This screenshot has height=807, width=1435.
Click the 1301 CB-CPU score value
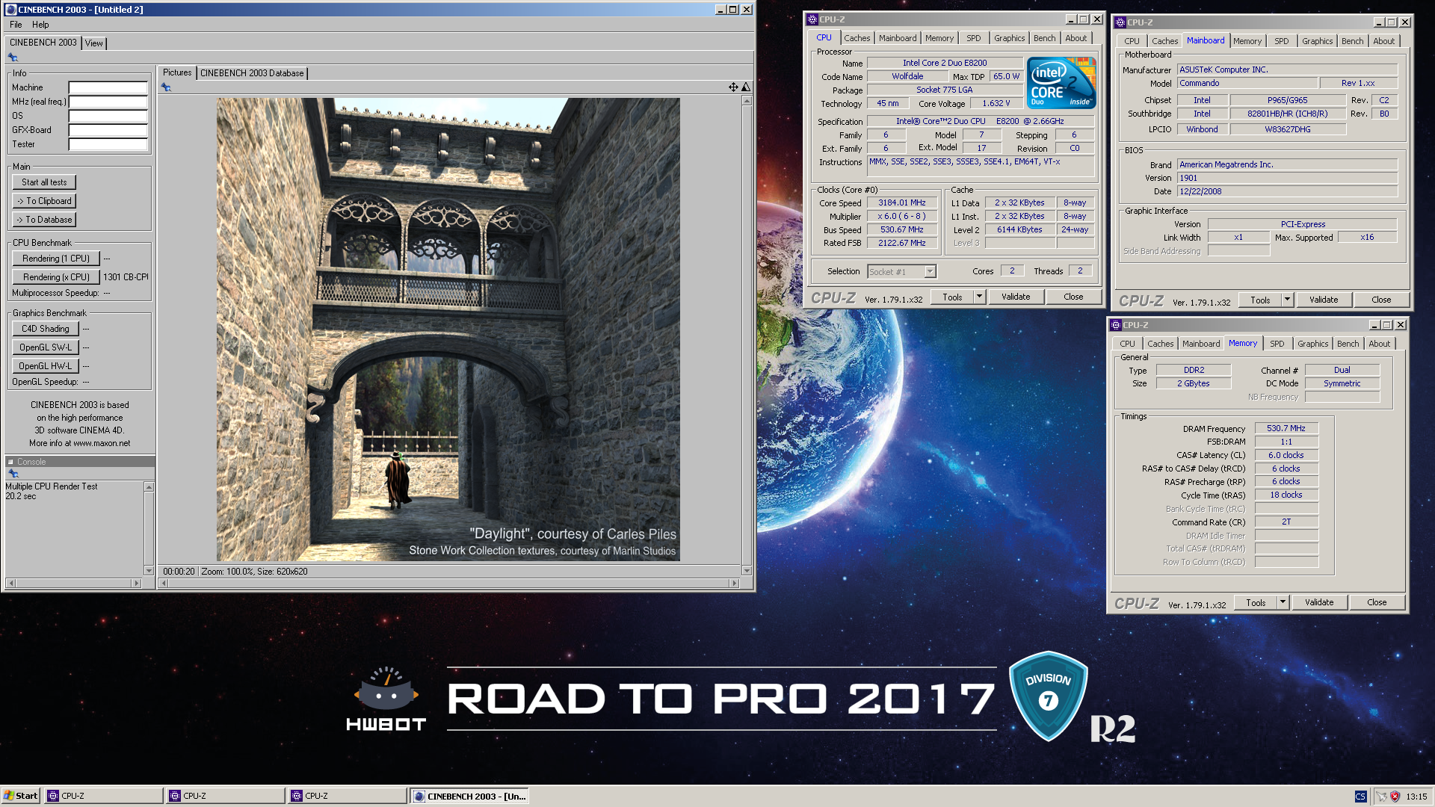click(126, 277)
